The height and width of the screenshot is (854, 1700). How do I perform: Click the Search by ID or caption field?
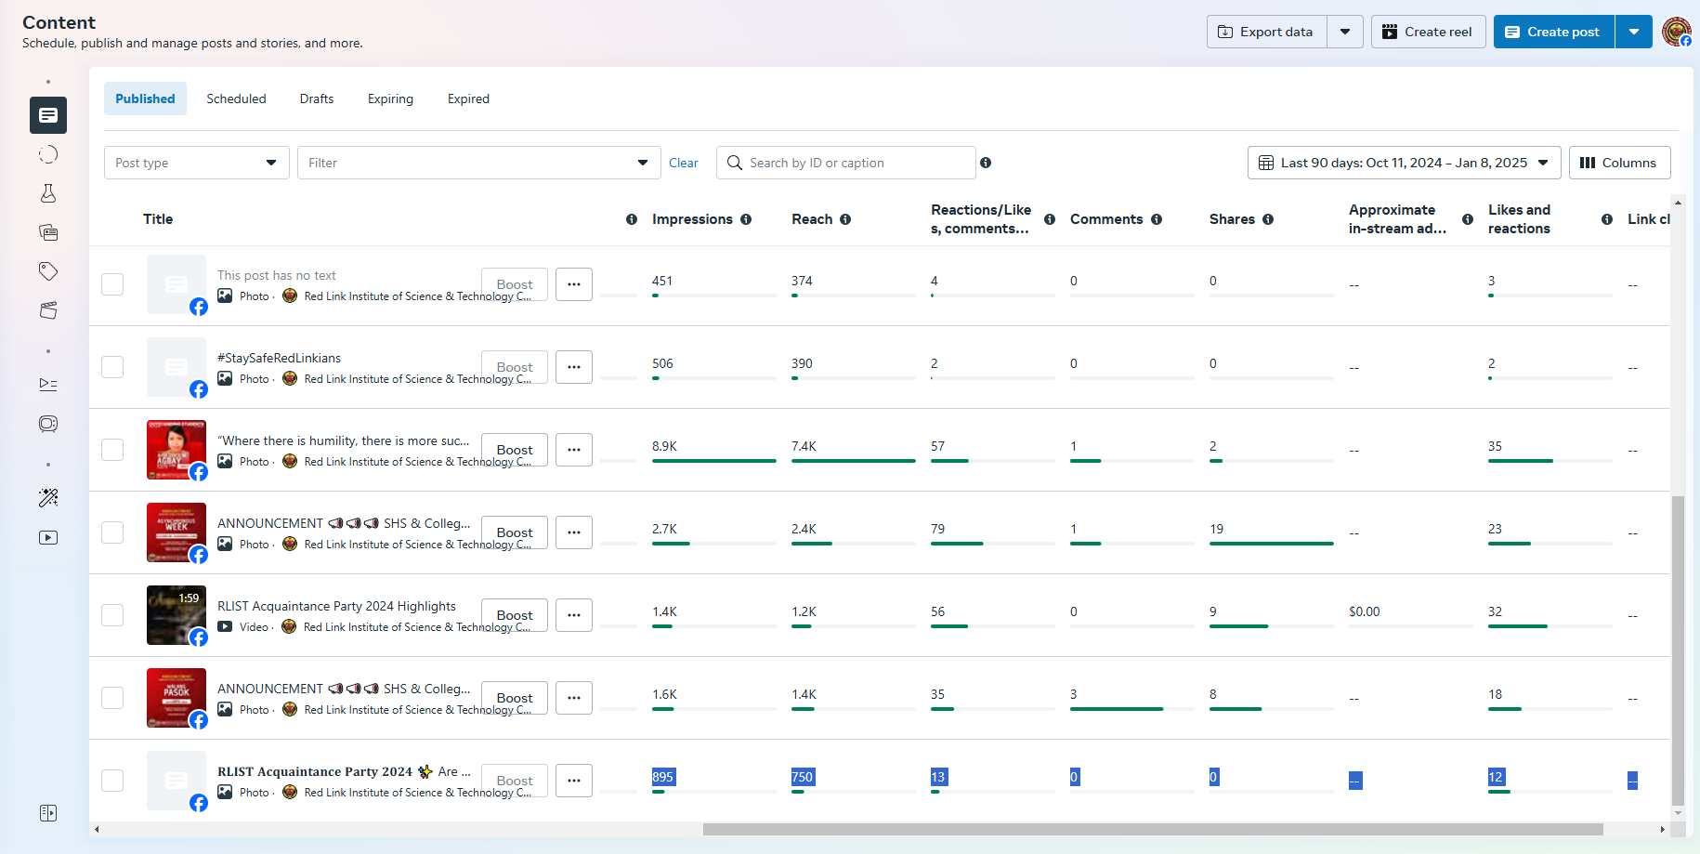click(855, 163)
